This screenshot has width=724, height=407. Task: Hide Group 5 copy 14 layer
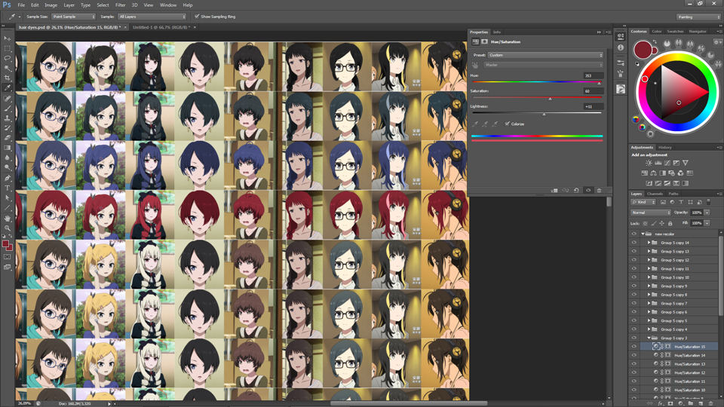[634, 243]
